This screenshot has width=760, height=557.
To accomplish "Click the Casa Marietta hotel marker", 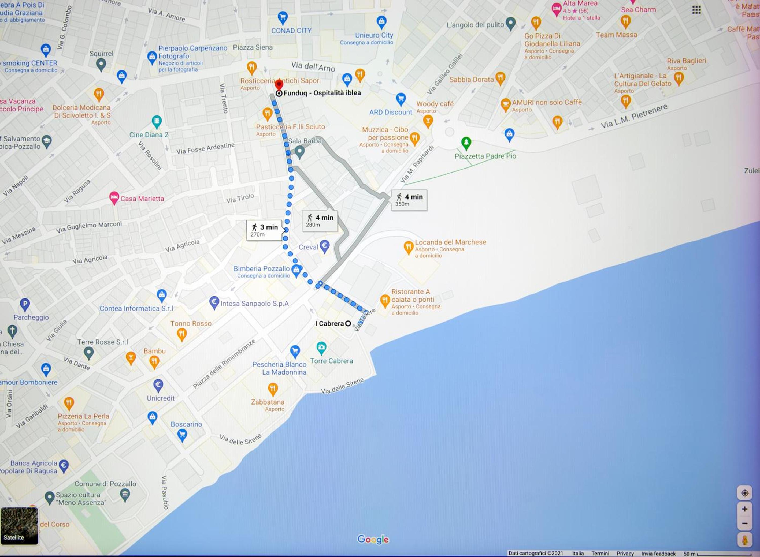I will pos(114,198).
